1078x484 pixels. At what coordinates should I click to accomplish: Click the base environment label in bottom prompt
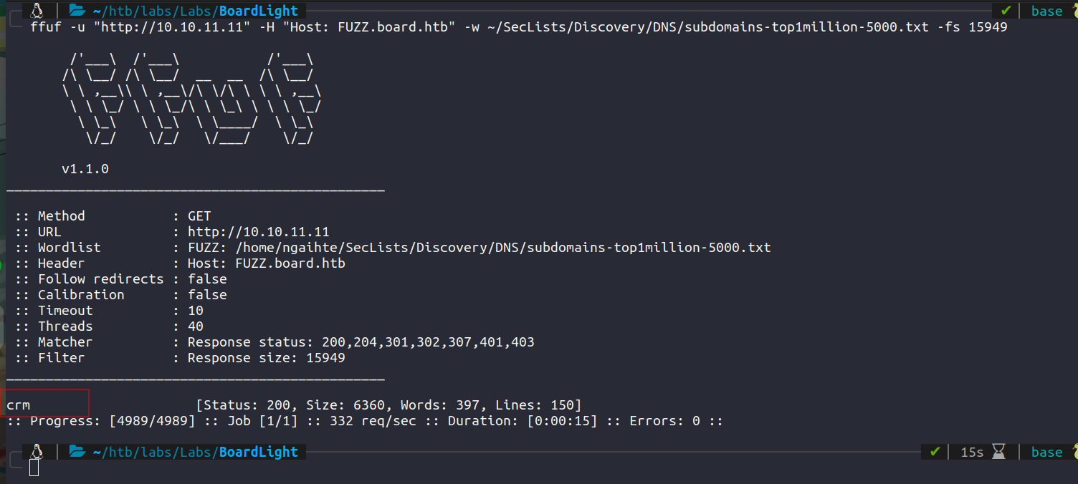pos(1046,452)
